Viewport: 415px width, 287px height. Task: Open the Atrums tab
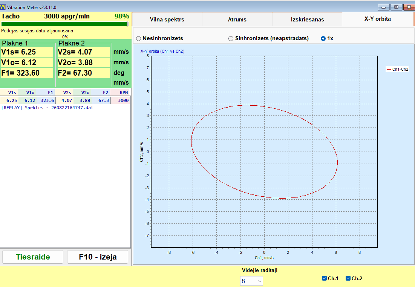point(237,20)
